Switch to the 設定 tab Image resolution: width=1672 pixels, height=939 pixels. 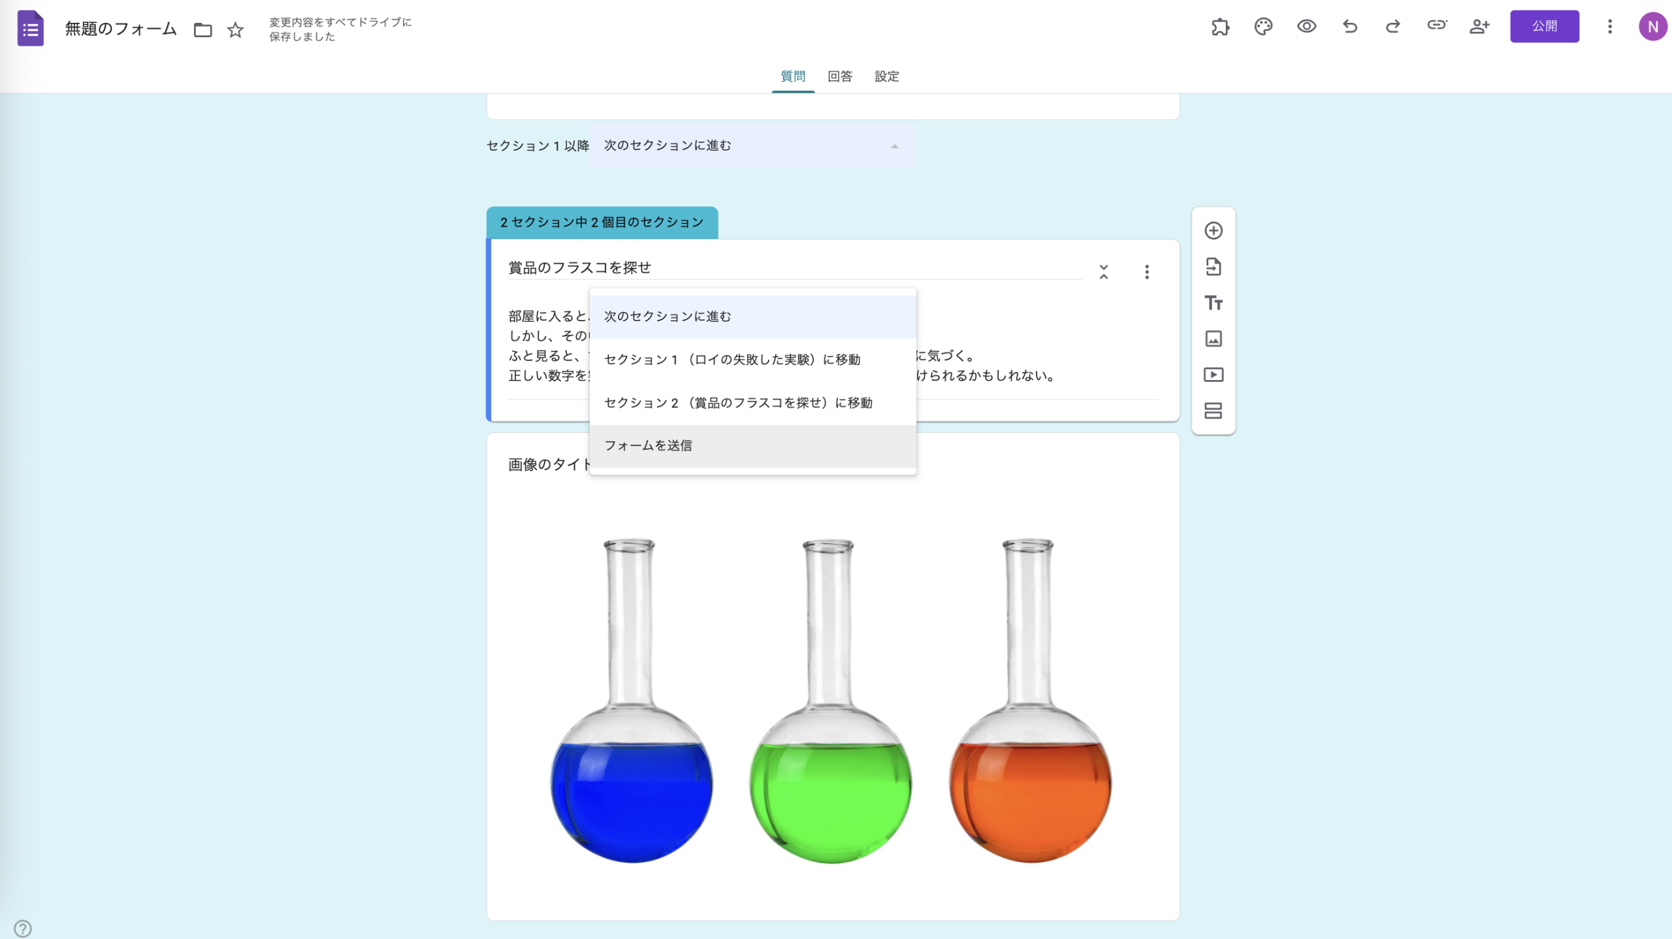886,76
